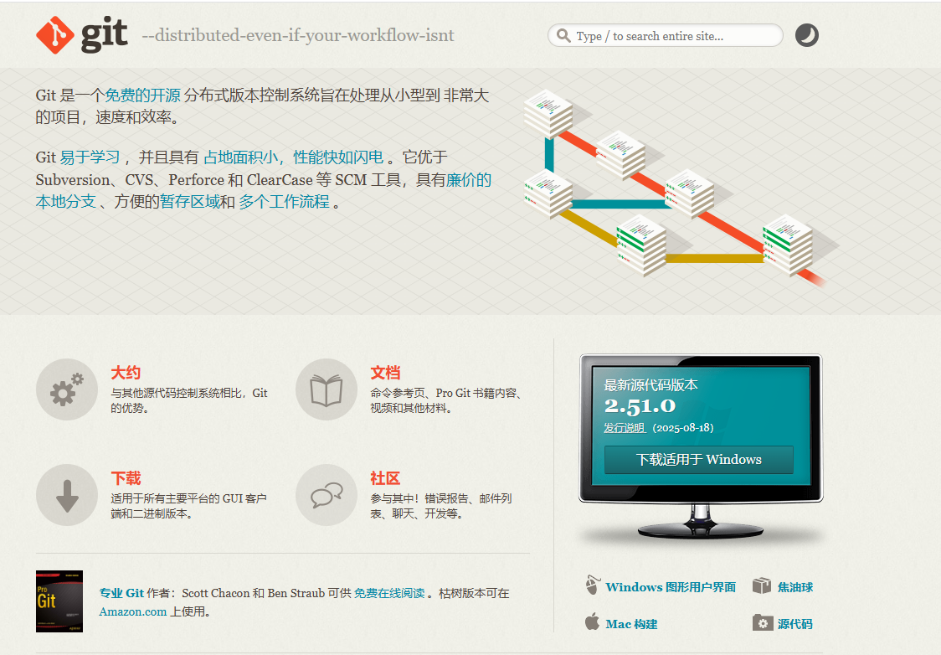The height and width of the screenshot is (655, 941).
Task: Open the 社区 community heading link
Action: click(385, 478)
